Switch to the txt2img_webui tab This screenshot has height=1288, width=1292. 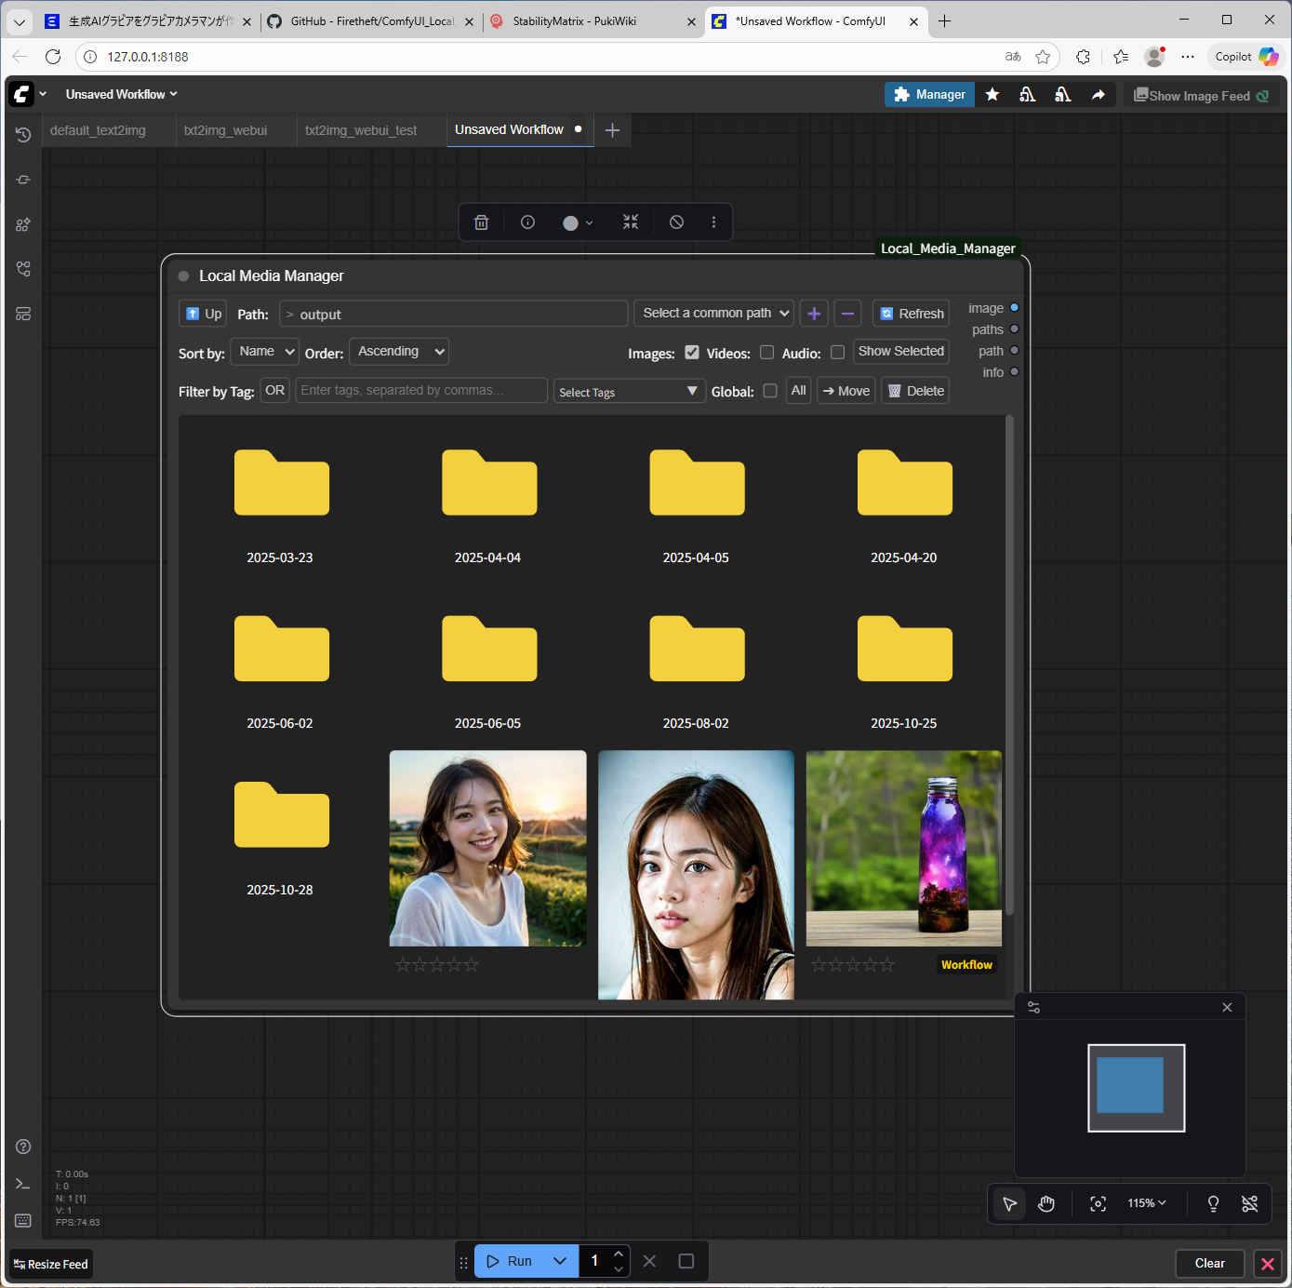point(225,130)
